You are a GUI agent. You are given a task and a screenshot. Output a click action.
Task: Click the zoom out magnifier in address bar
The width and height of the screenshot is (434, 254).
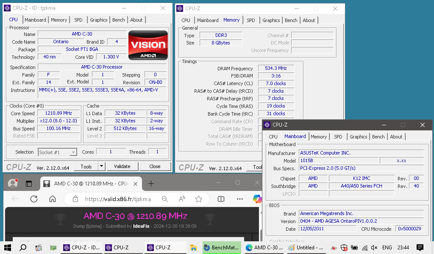pos(165,199)
